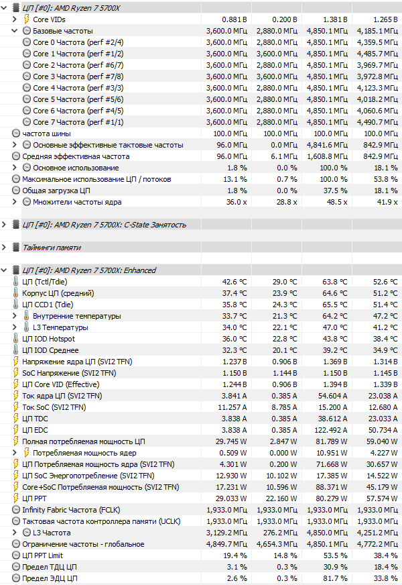The height and width of the screenshot is (585, 402).
Task: Collapse the Ryzen 7 5700X Enhanced section
Action: [4, 270]
